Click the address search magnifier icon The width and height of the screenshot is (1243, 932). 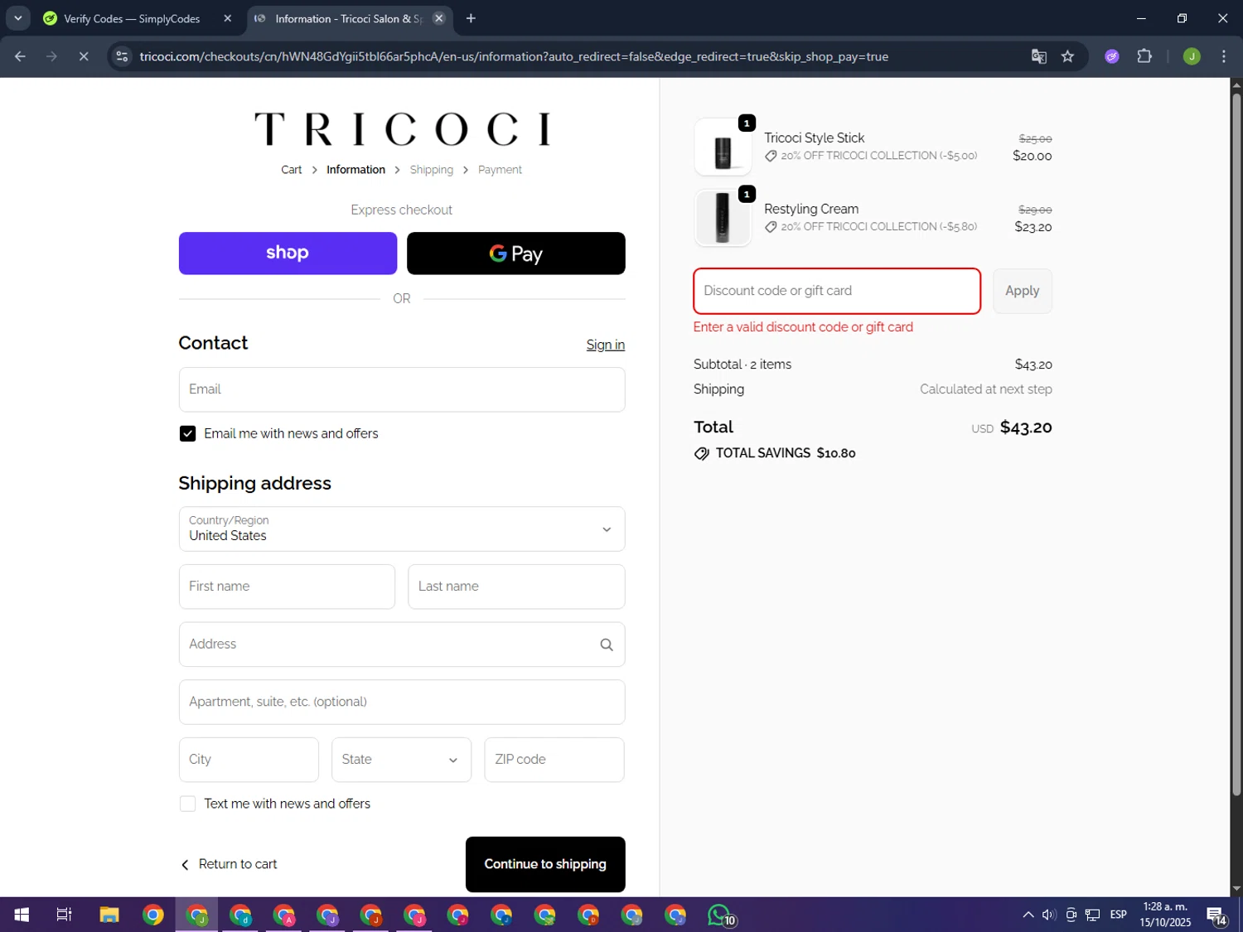click(x=607, y=645)
